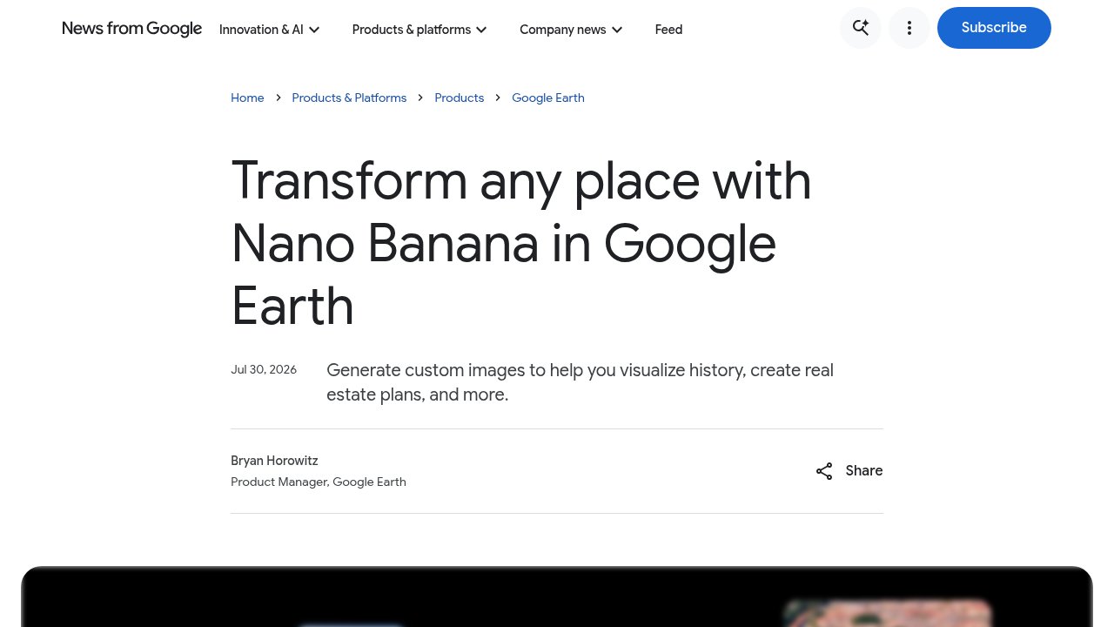Image resolution: width=1114 pixels, height=627 pixels.
Task: Open the Feed menu item
Action: 668,30
